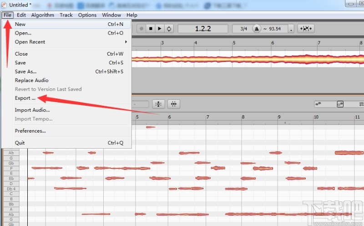This screenshot has width=364, height=226.
Task: Choose Save in the File menu
Action: coord(66,62)
